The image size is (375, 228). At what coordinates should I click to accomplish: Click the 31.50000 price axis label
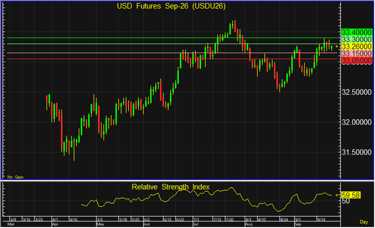click(x=356, y=152)
